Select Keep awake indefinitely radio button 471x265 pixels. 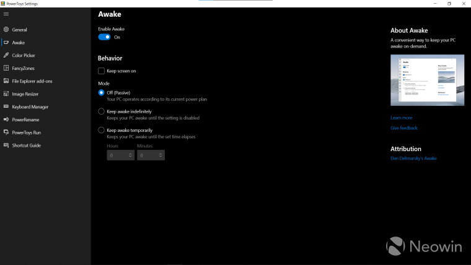[x=101, y=111]
